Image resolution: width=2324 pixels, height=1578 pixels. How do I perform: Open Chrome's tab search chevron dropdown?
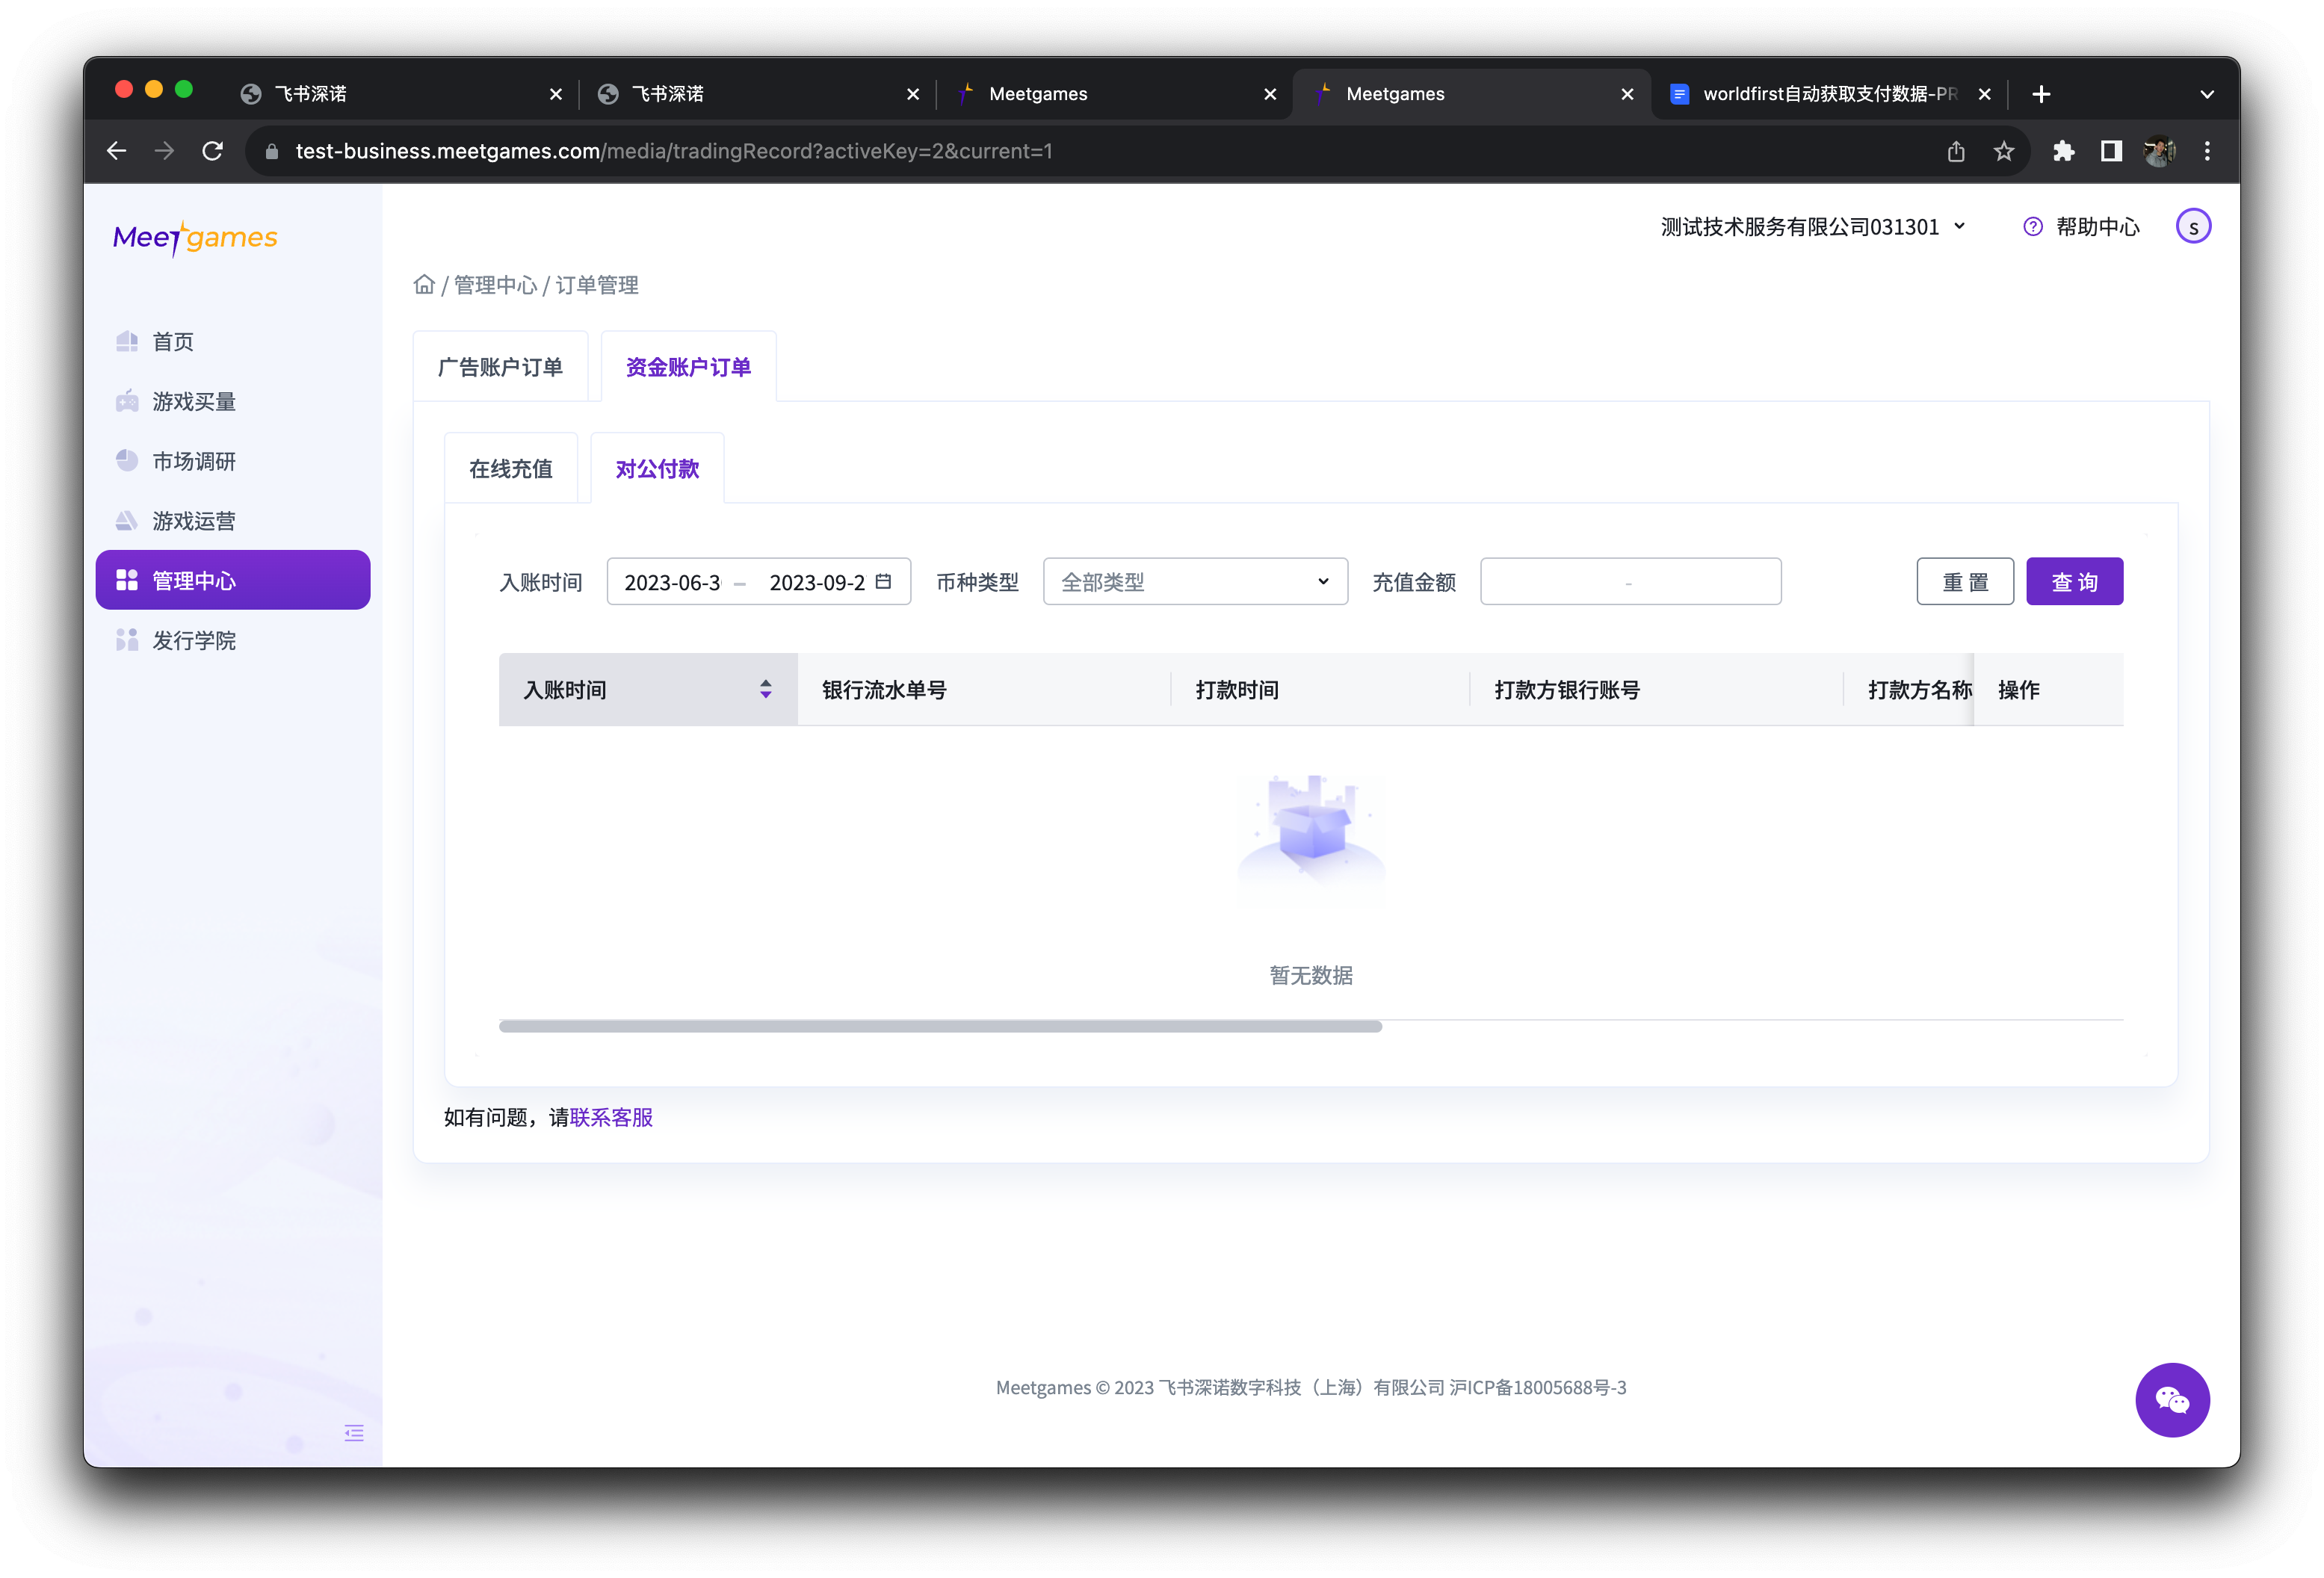[x=2207, y=94]
